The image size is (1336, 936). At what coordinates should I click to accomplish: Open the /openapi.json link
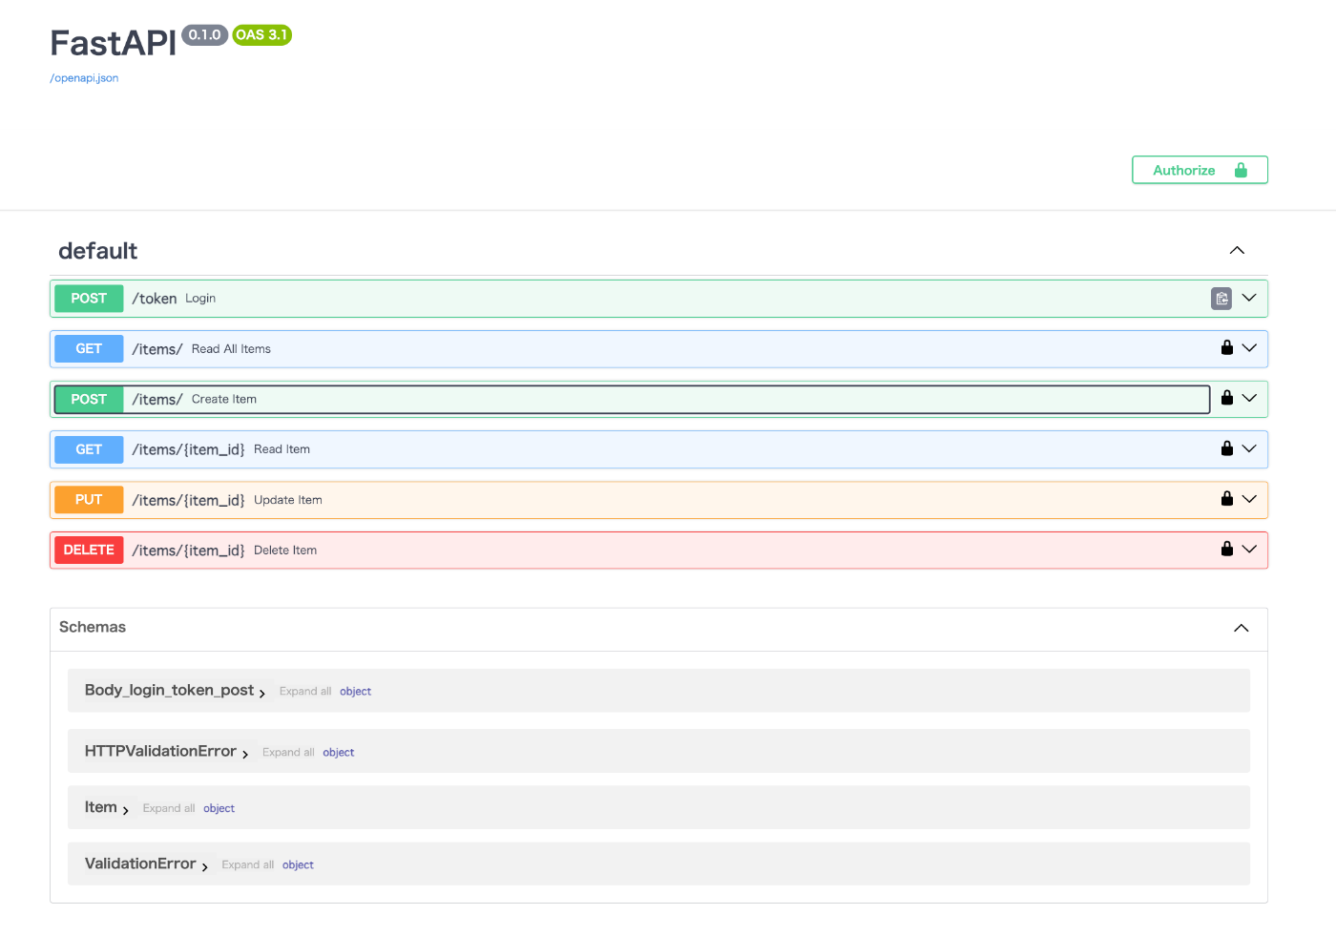click(84, 77)
